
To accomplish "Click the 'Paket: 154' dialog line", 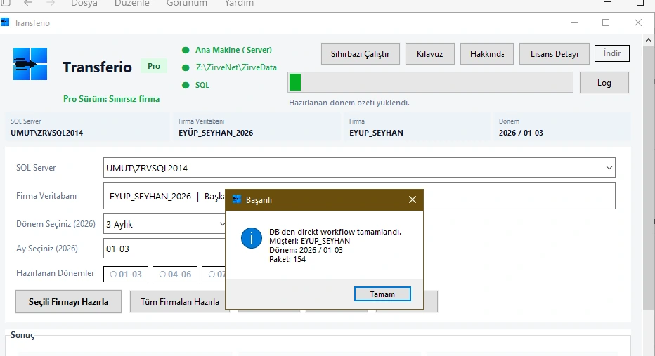I will click(x=287, y=259).
